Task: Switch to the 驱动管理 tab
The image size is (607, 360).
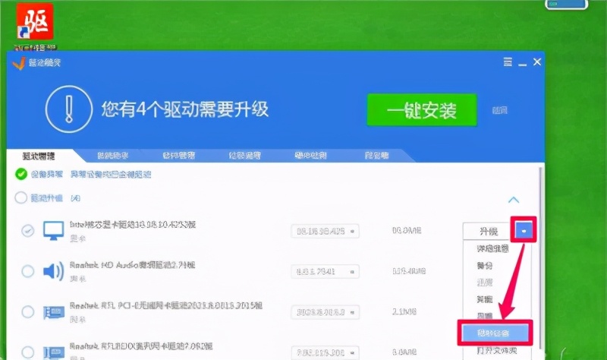Action: (x=39, y=156)
